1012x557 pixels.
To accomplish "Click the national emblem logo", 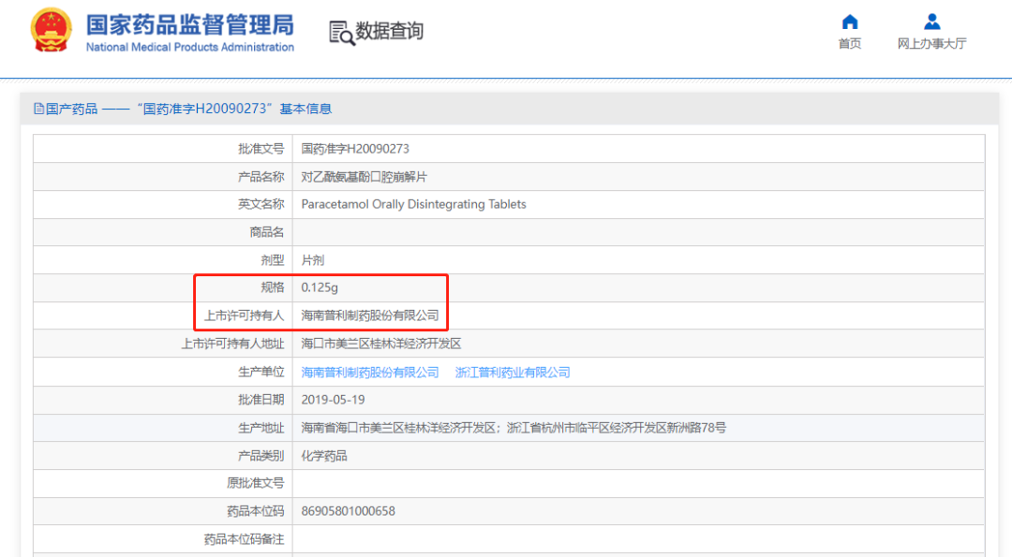I will click(50, 32).
